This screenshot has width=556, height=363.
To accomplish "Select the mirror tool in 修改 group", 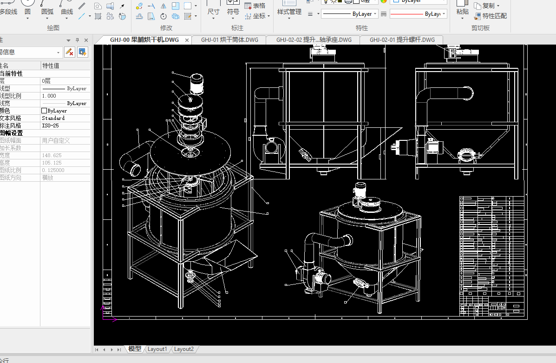I will point(164,6).
